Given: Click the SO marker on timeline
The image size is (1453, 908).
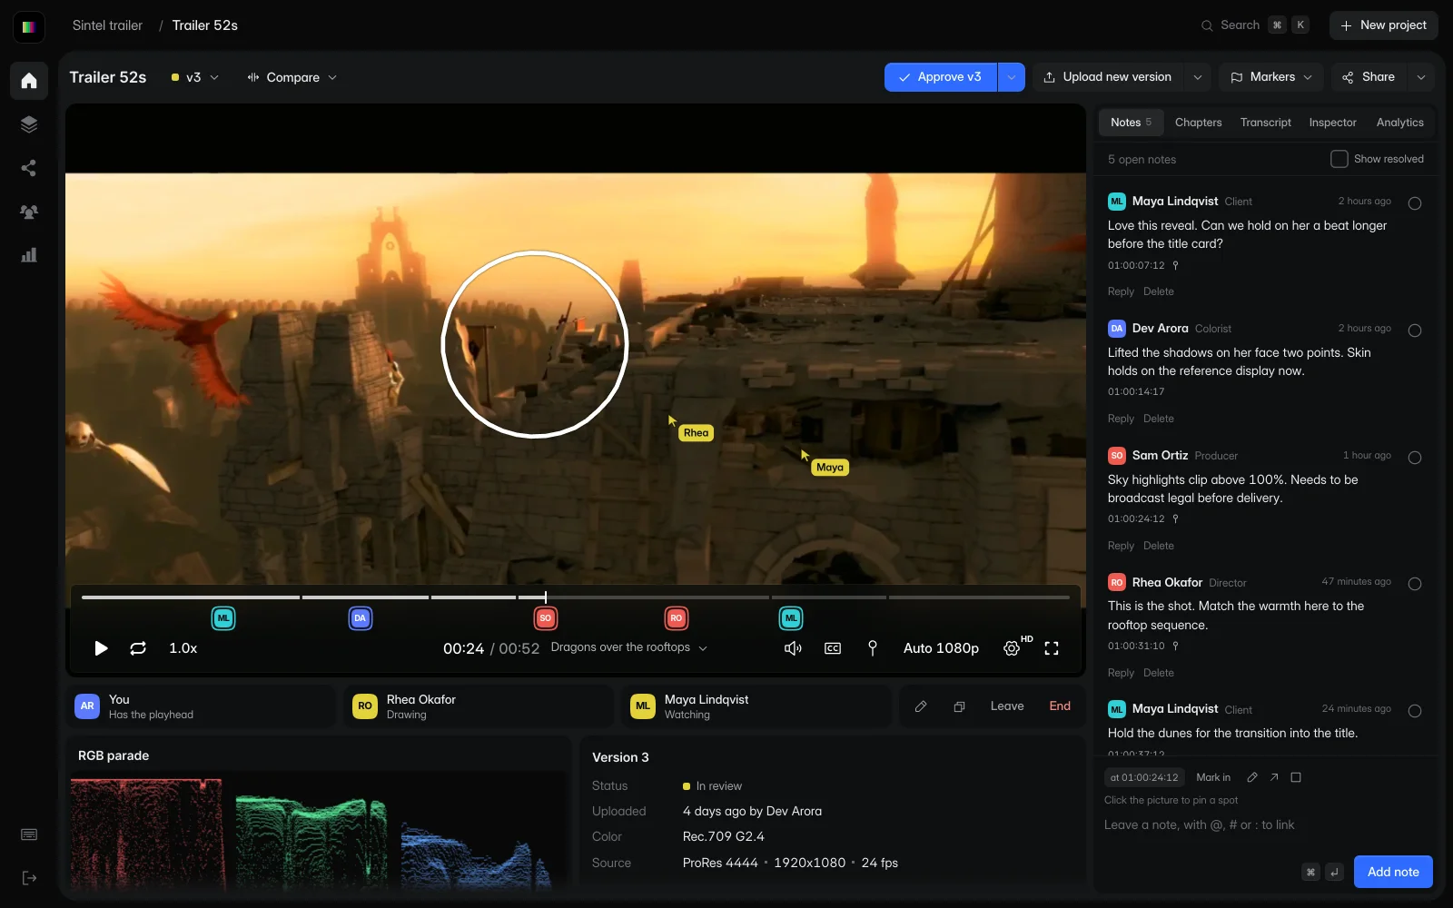Looking at the screenshot, I should [545, 618].
